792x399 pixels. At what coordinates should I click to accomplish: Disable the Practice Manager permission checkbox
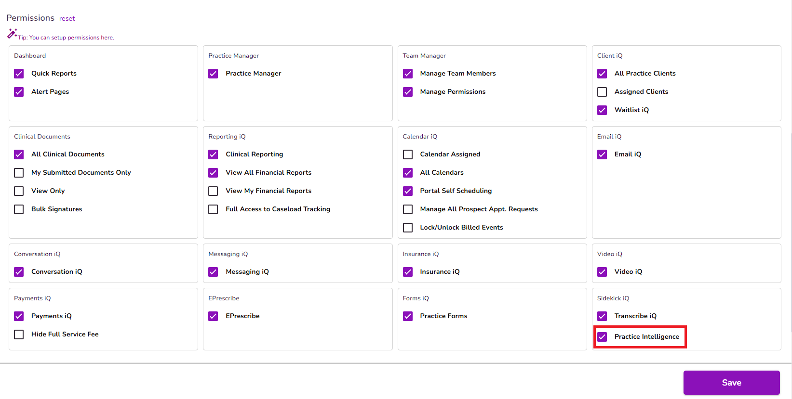tap(213, 74)
